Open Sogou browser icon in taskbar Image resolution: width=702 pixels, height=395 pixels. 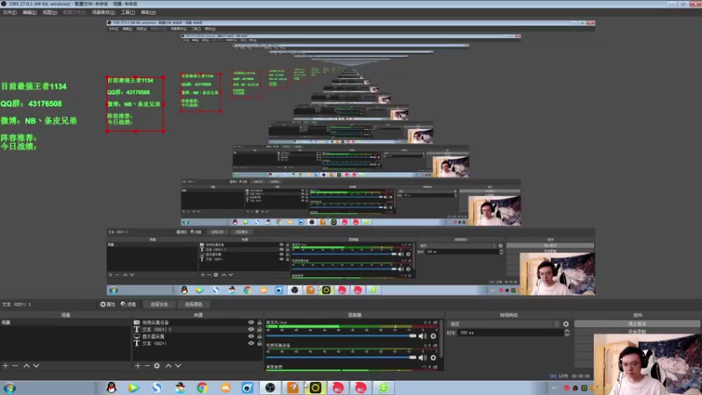(x=157, y=388)
